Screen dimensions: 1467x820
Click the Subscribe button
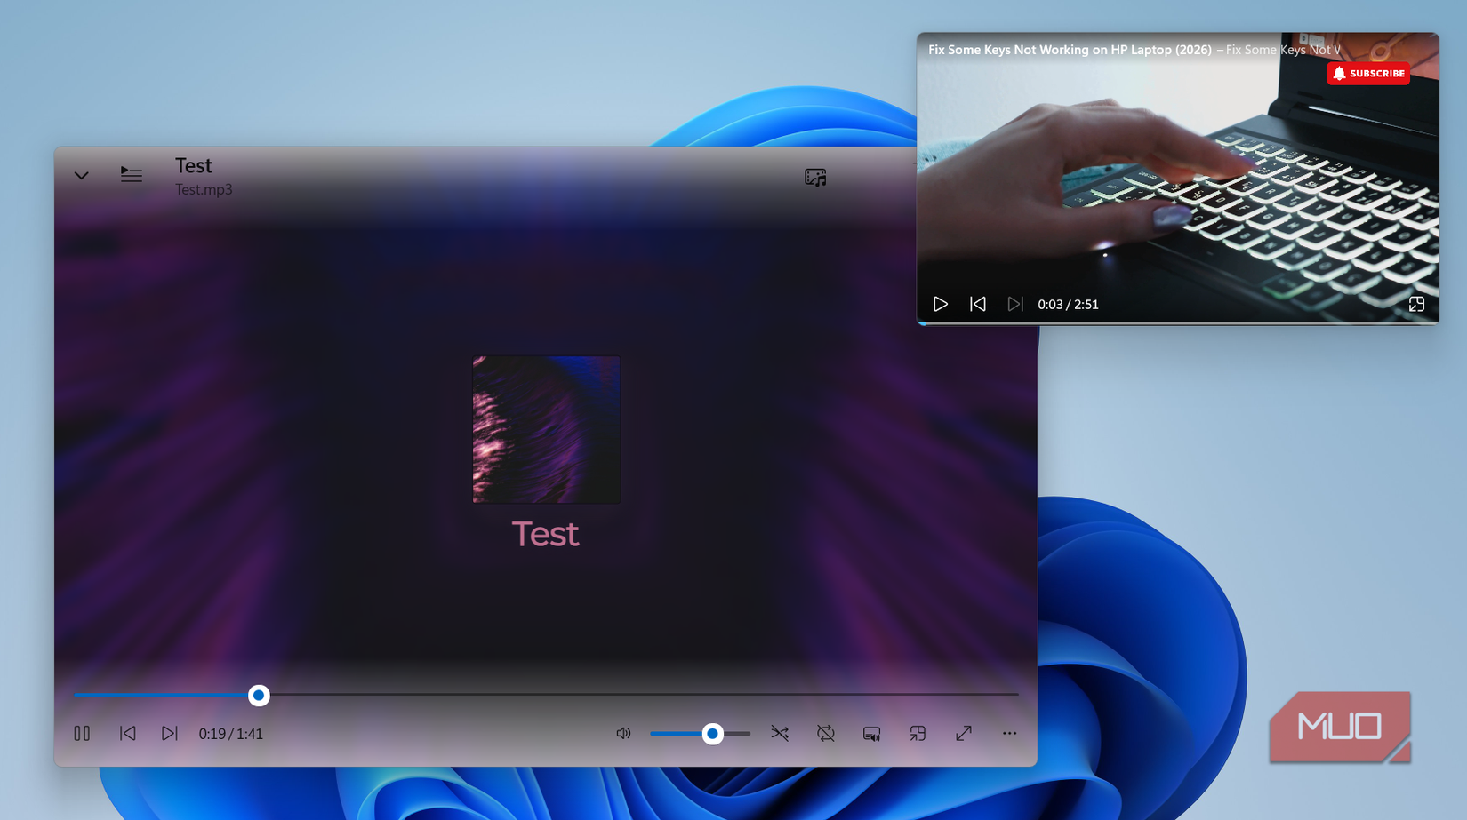click(x=1368, y=73)
